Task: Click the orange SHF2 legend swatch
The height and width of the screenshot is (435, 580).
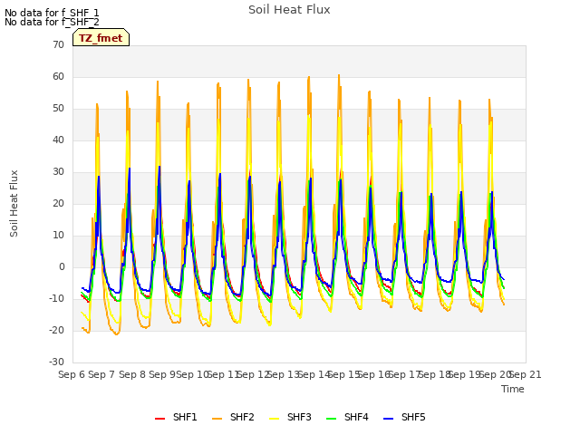Action: click(x=217, y=419)
